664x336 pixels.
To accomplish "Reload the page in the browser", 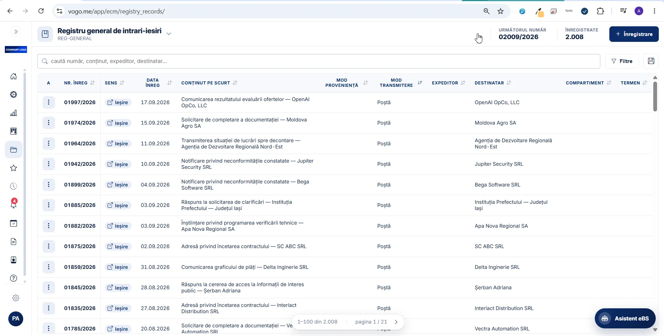I will pyautogui.click(x=41, y=11).
